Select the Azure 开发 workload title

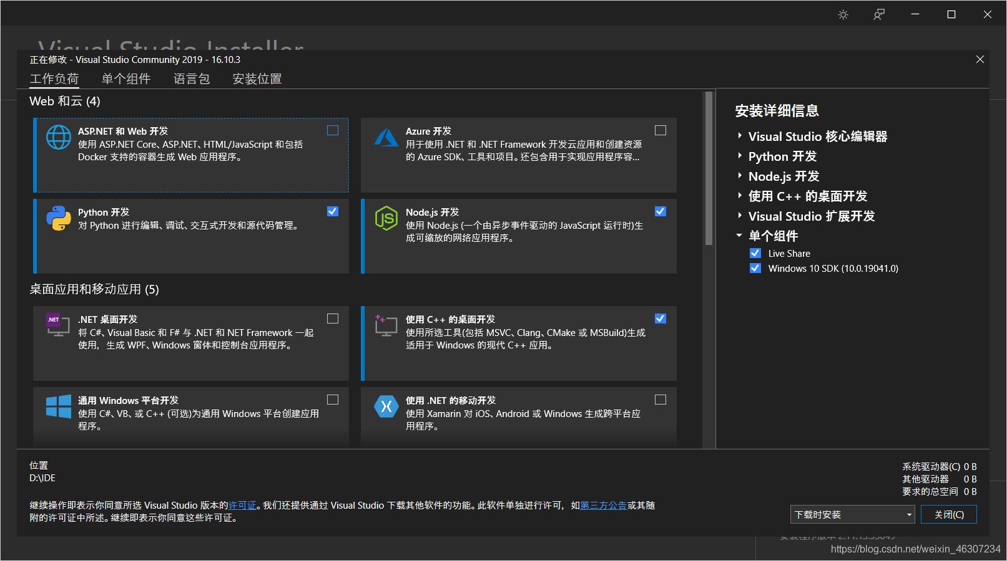(x=428, y=131)
